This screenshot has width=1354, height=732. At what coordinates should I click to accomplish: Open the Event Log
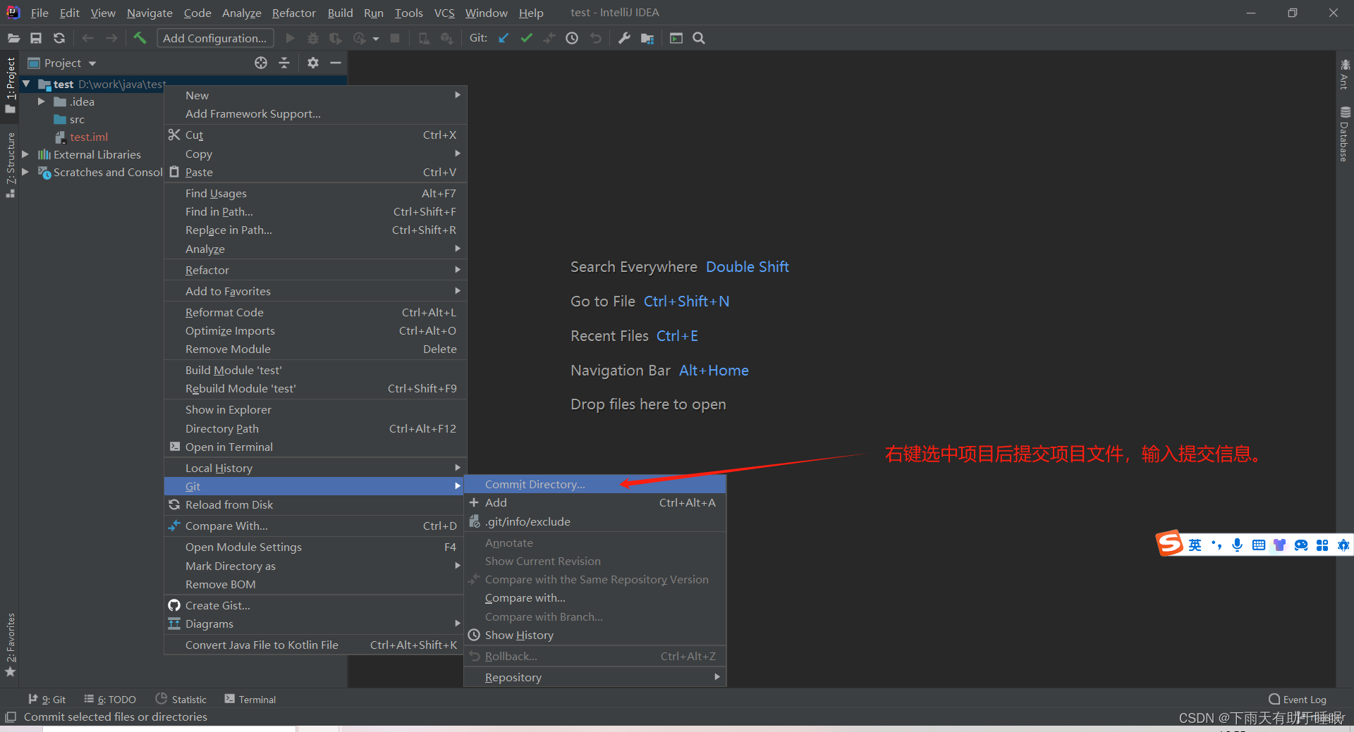[1298, 699]
